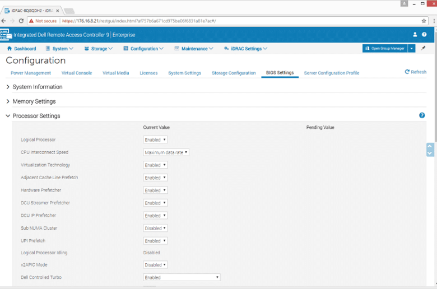
Task: Open the iDRAC Settings menu
Action: [245, 49]
